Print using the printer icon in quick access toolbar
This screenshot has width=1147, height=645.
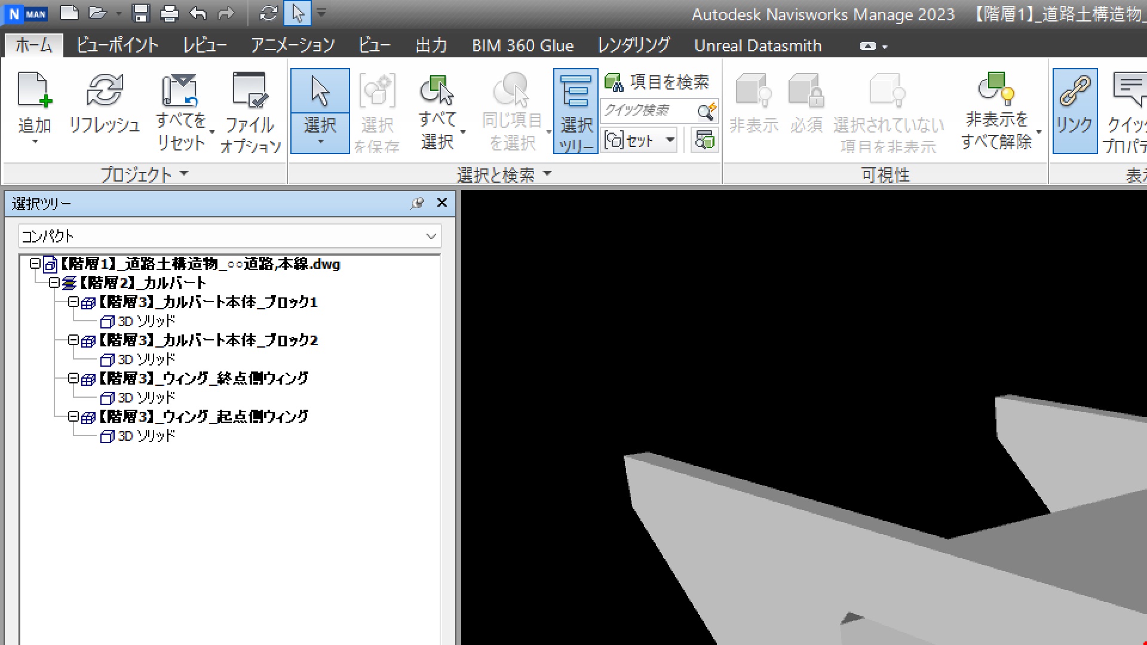[x=169, y=13]
